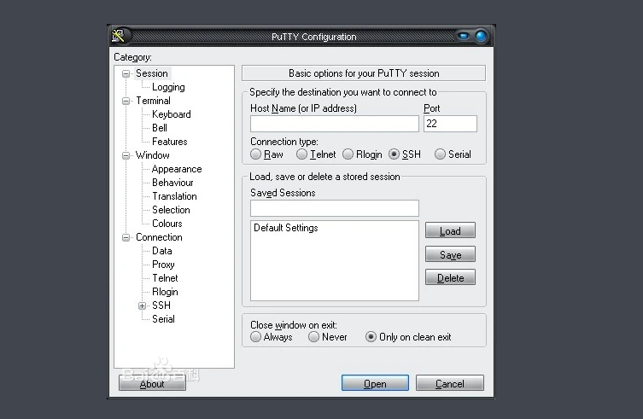Collapse the Connection tree node
Viewport: 643px width, 419px height.
click(x=126, y=238)
